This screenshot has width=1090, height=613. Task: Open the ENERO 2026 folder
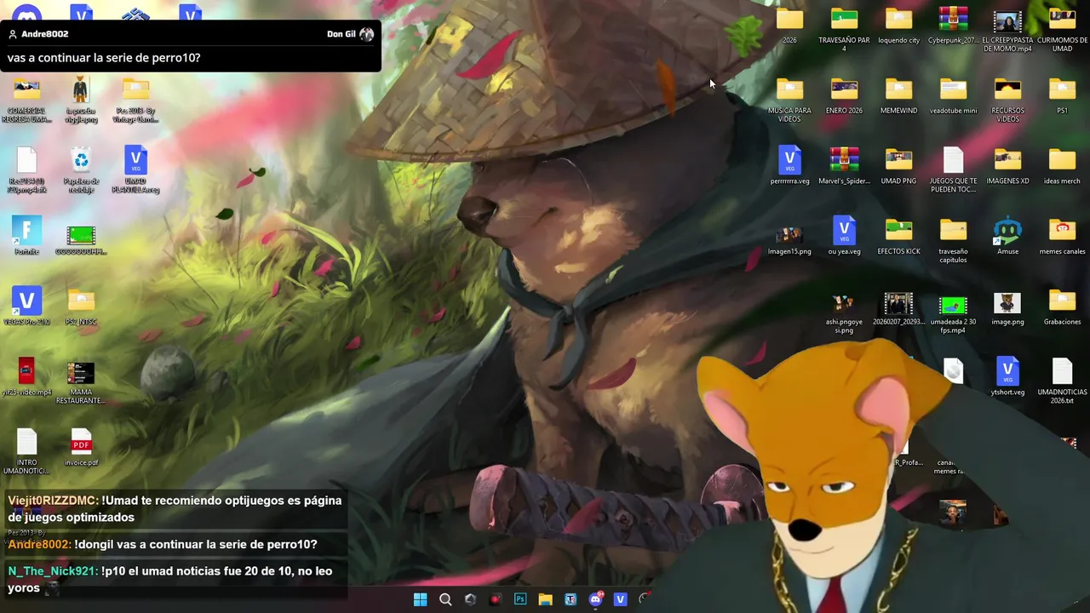coord(844,95)
